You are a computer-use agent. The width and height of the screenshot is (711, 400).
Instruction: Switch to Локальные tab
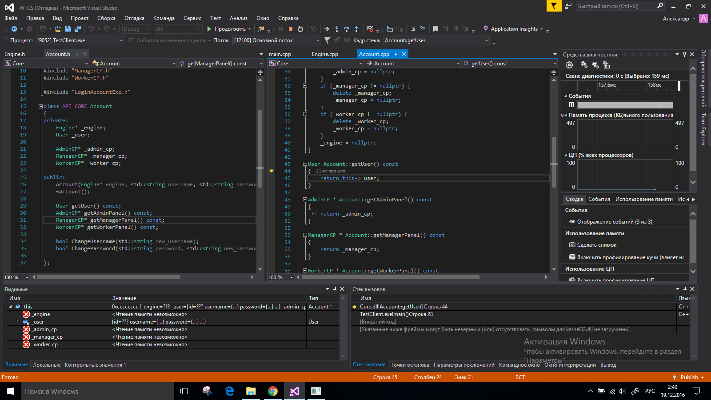47,365
